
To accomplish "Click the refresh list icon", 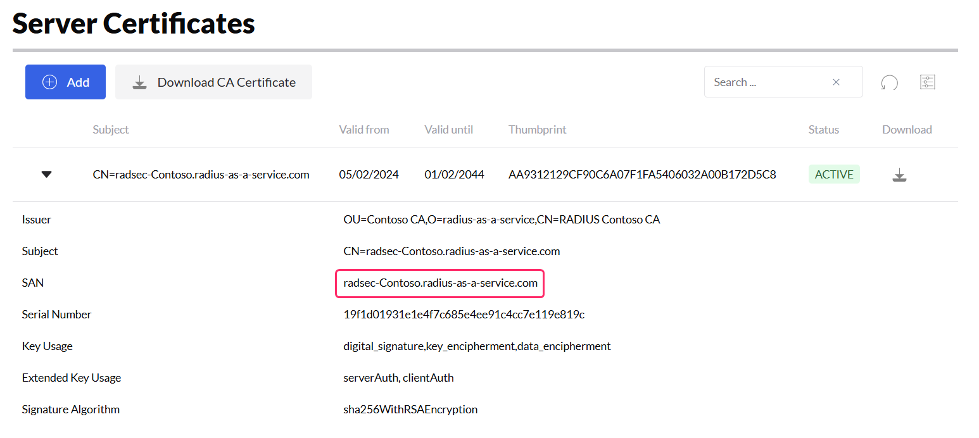I will point(890,82).
